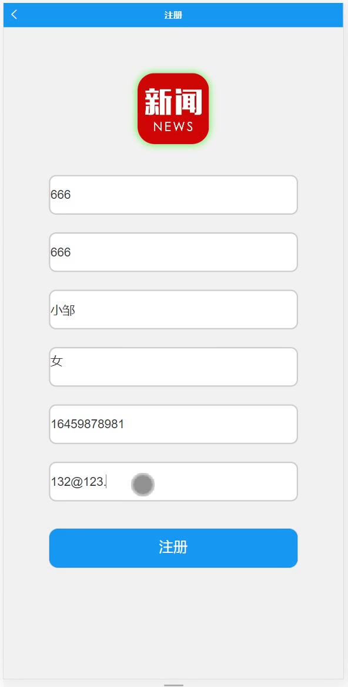Click empty gray area below 注册 button
Image resolution: width=348 pixels, height=687 pixels.
[x=173, y=622]
